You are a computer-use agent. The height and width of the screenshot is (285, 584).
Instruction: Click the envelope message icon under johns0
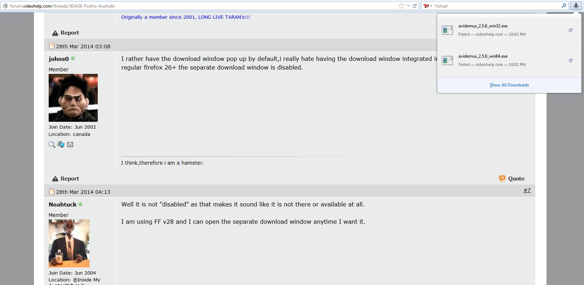pos(70,144)
